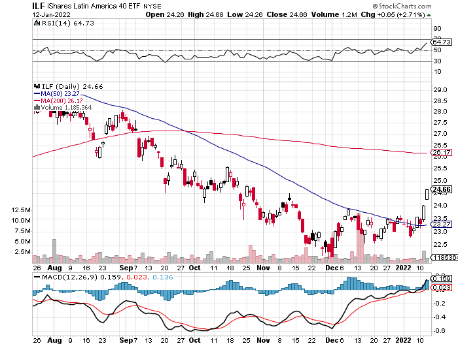Click the Volume 1,185,364 legend text

[x=66, y=107]
